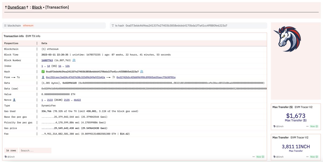
Task: Go to index 14 transaction link
Action: click(48, 66)
